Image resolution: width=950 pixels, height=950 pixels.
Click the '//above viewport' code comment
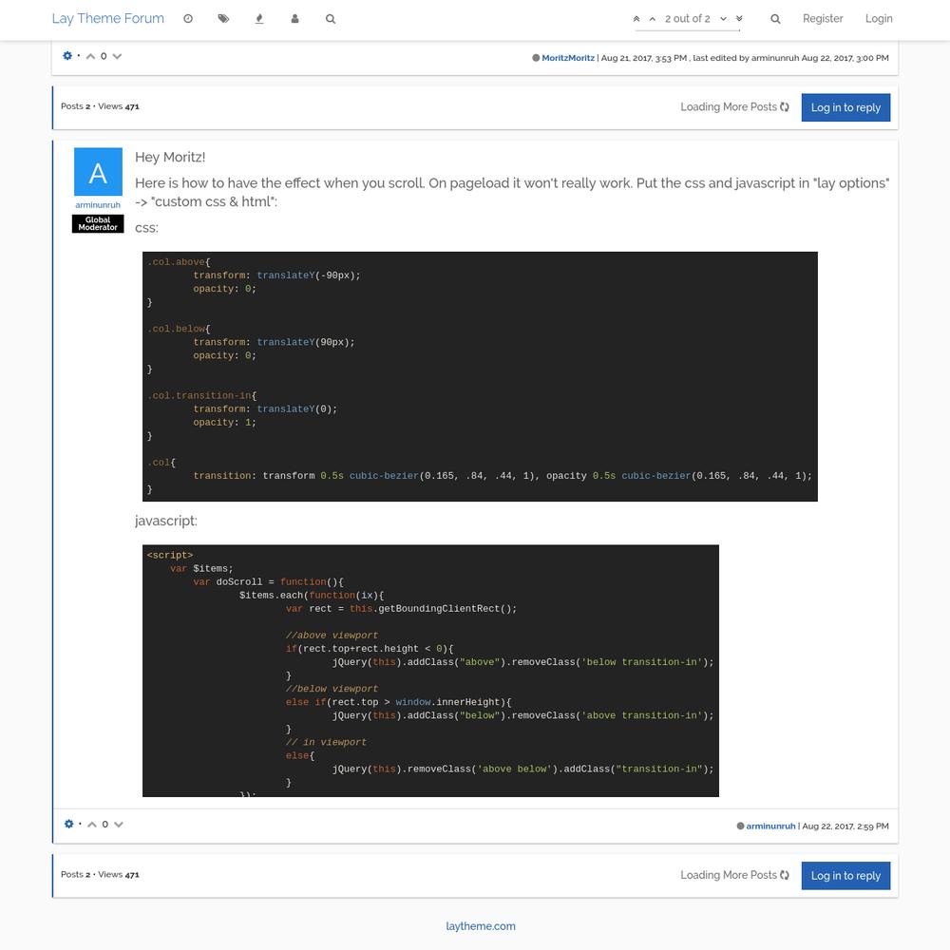click(x=332, y=635)
